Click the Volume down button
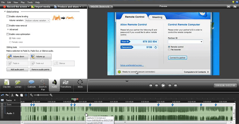 (x=18, y=56)
